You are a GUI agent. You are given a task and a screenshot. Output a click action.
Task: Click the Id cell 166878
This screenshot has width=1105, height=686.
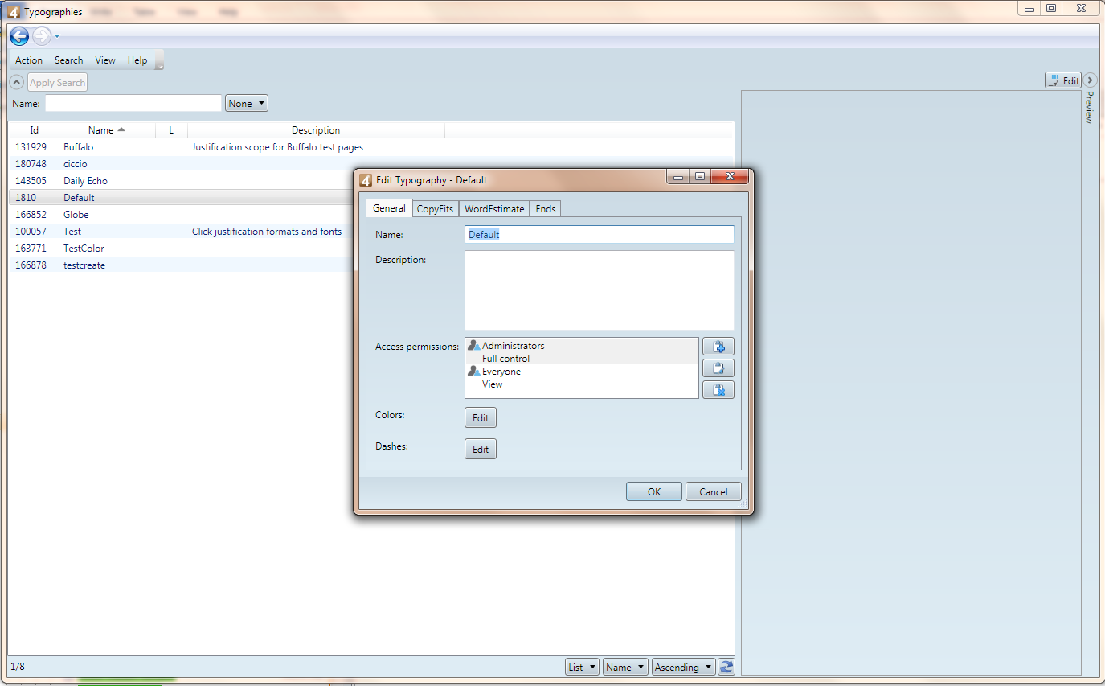31,265
